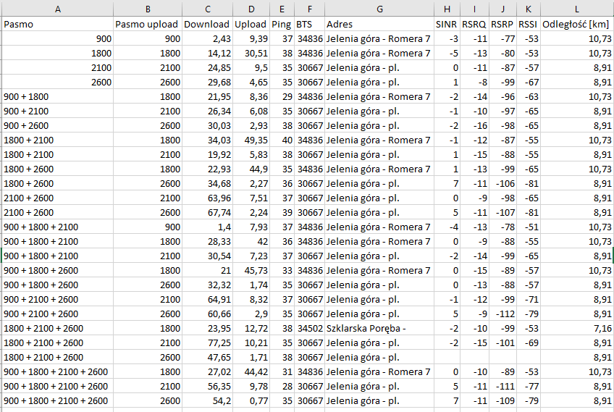Viewport: 614px width, 412px height.
Task: Select the Download cell with 60,66
Action: (208, 314)
